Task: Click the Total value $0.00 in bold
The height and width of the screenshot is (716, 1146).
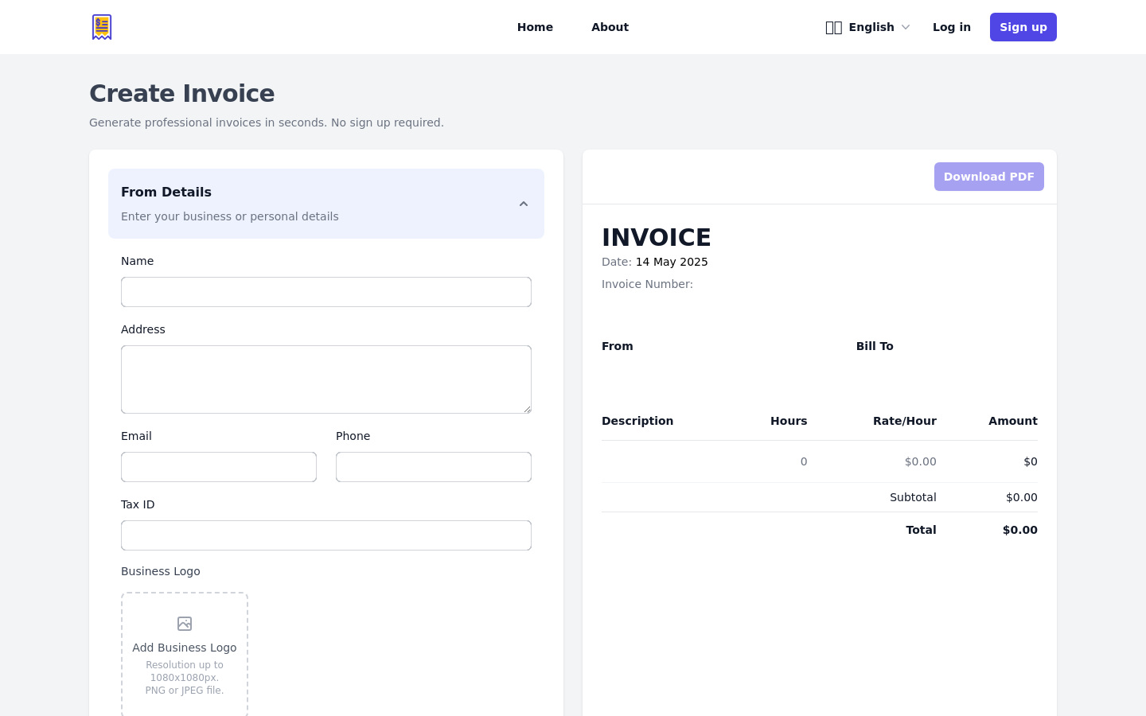Action: 1020,530
